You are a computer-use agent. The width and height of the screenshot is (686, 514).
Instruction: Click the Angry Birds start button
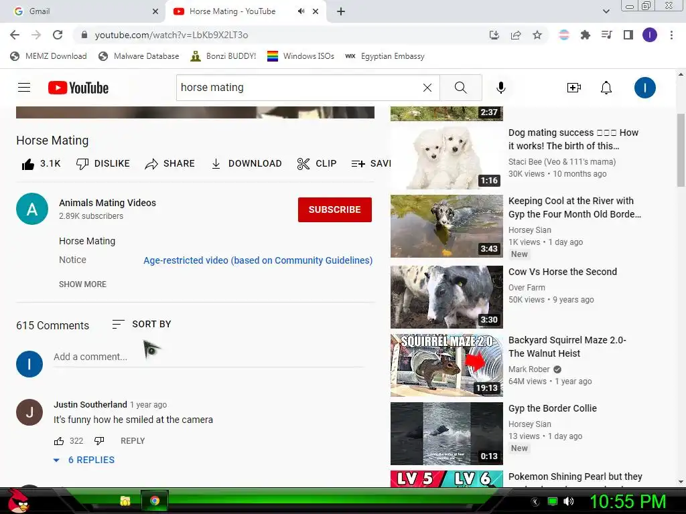[18, 501]
